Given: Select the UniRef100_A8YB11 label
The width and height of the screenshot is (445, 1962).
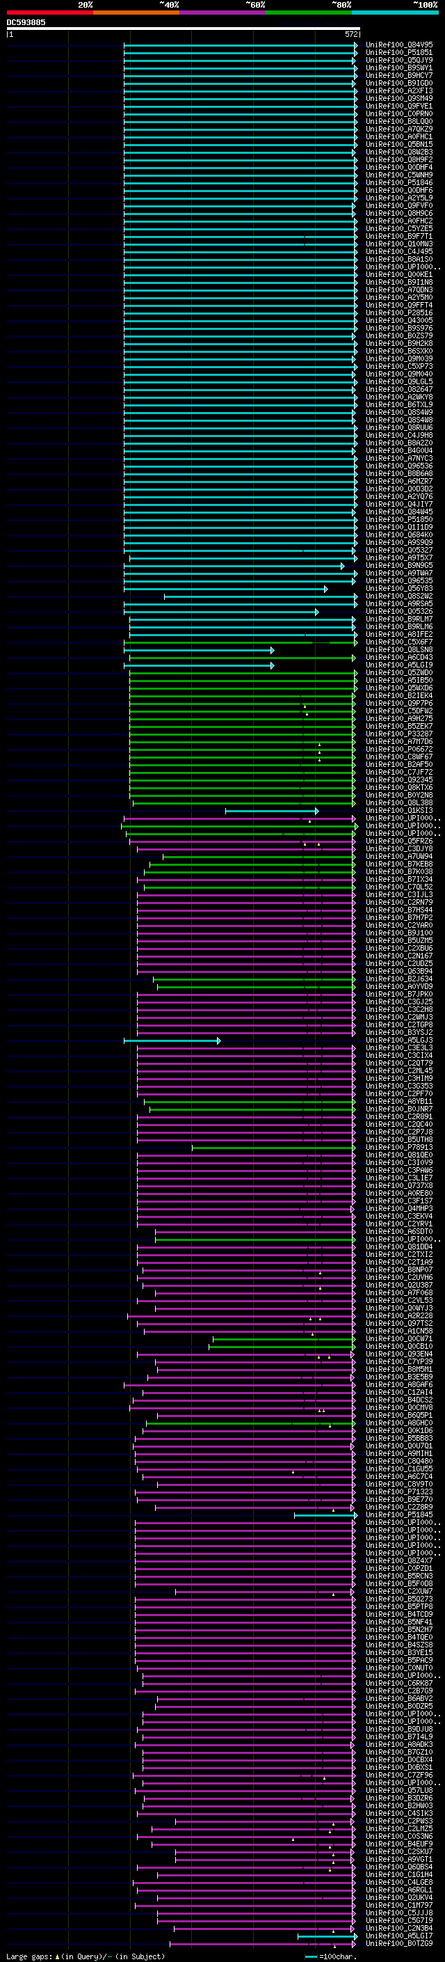Looking at the screenshot, I should tap(399, 1100).
